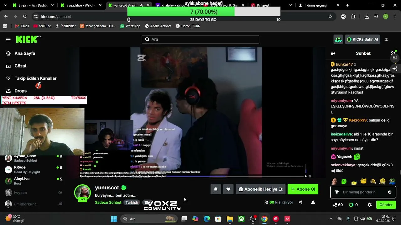Screen dimensions: 401x225
Task: Click the chat message input field
Action: click(363, 192)
